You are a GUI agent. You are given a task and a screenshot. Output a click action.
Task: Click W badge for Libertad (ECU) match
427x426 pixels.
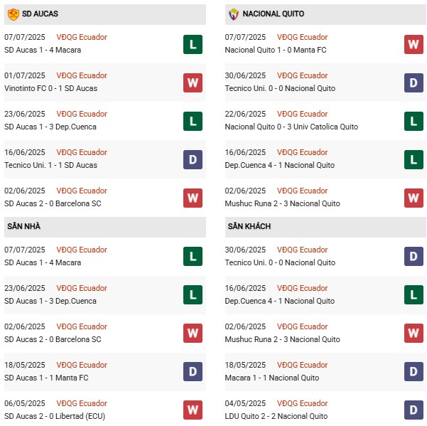pyautogui.click(x=193, y=410)
